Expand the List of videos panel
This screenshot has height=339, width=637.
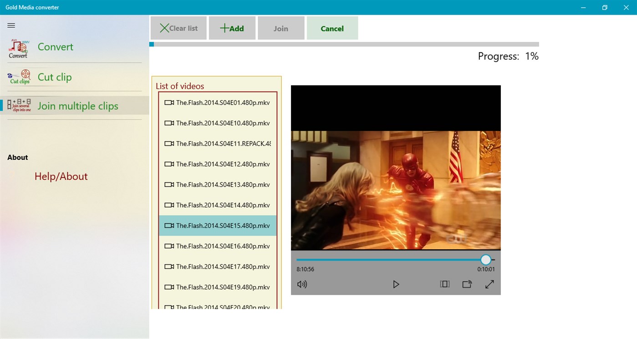click(x=180, y=86)
